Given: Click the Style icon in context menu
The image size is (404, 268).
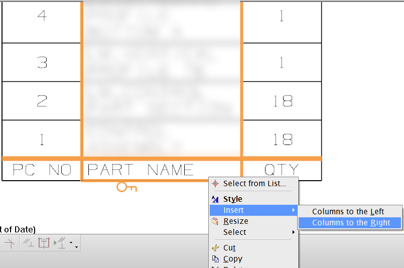Looking at the screenshot, I should [x=216, y=199].
